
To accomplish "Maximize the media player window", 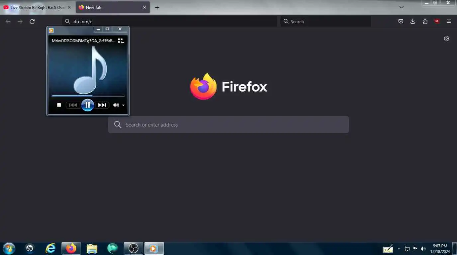I will click(x=107, y=29).
